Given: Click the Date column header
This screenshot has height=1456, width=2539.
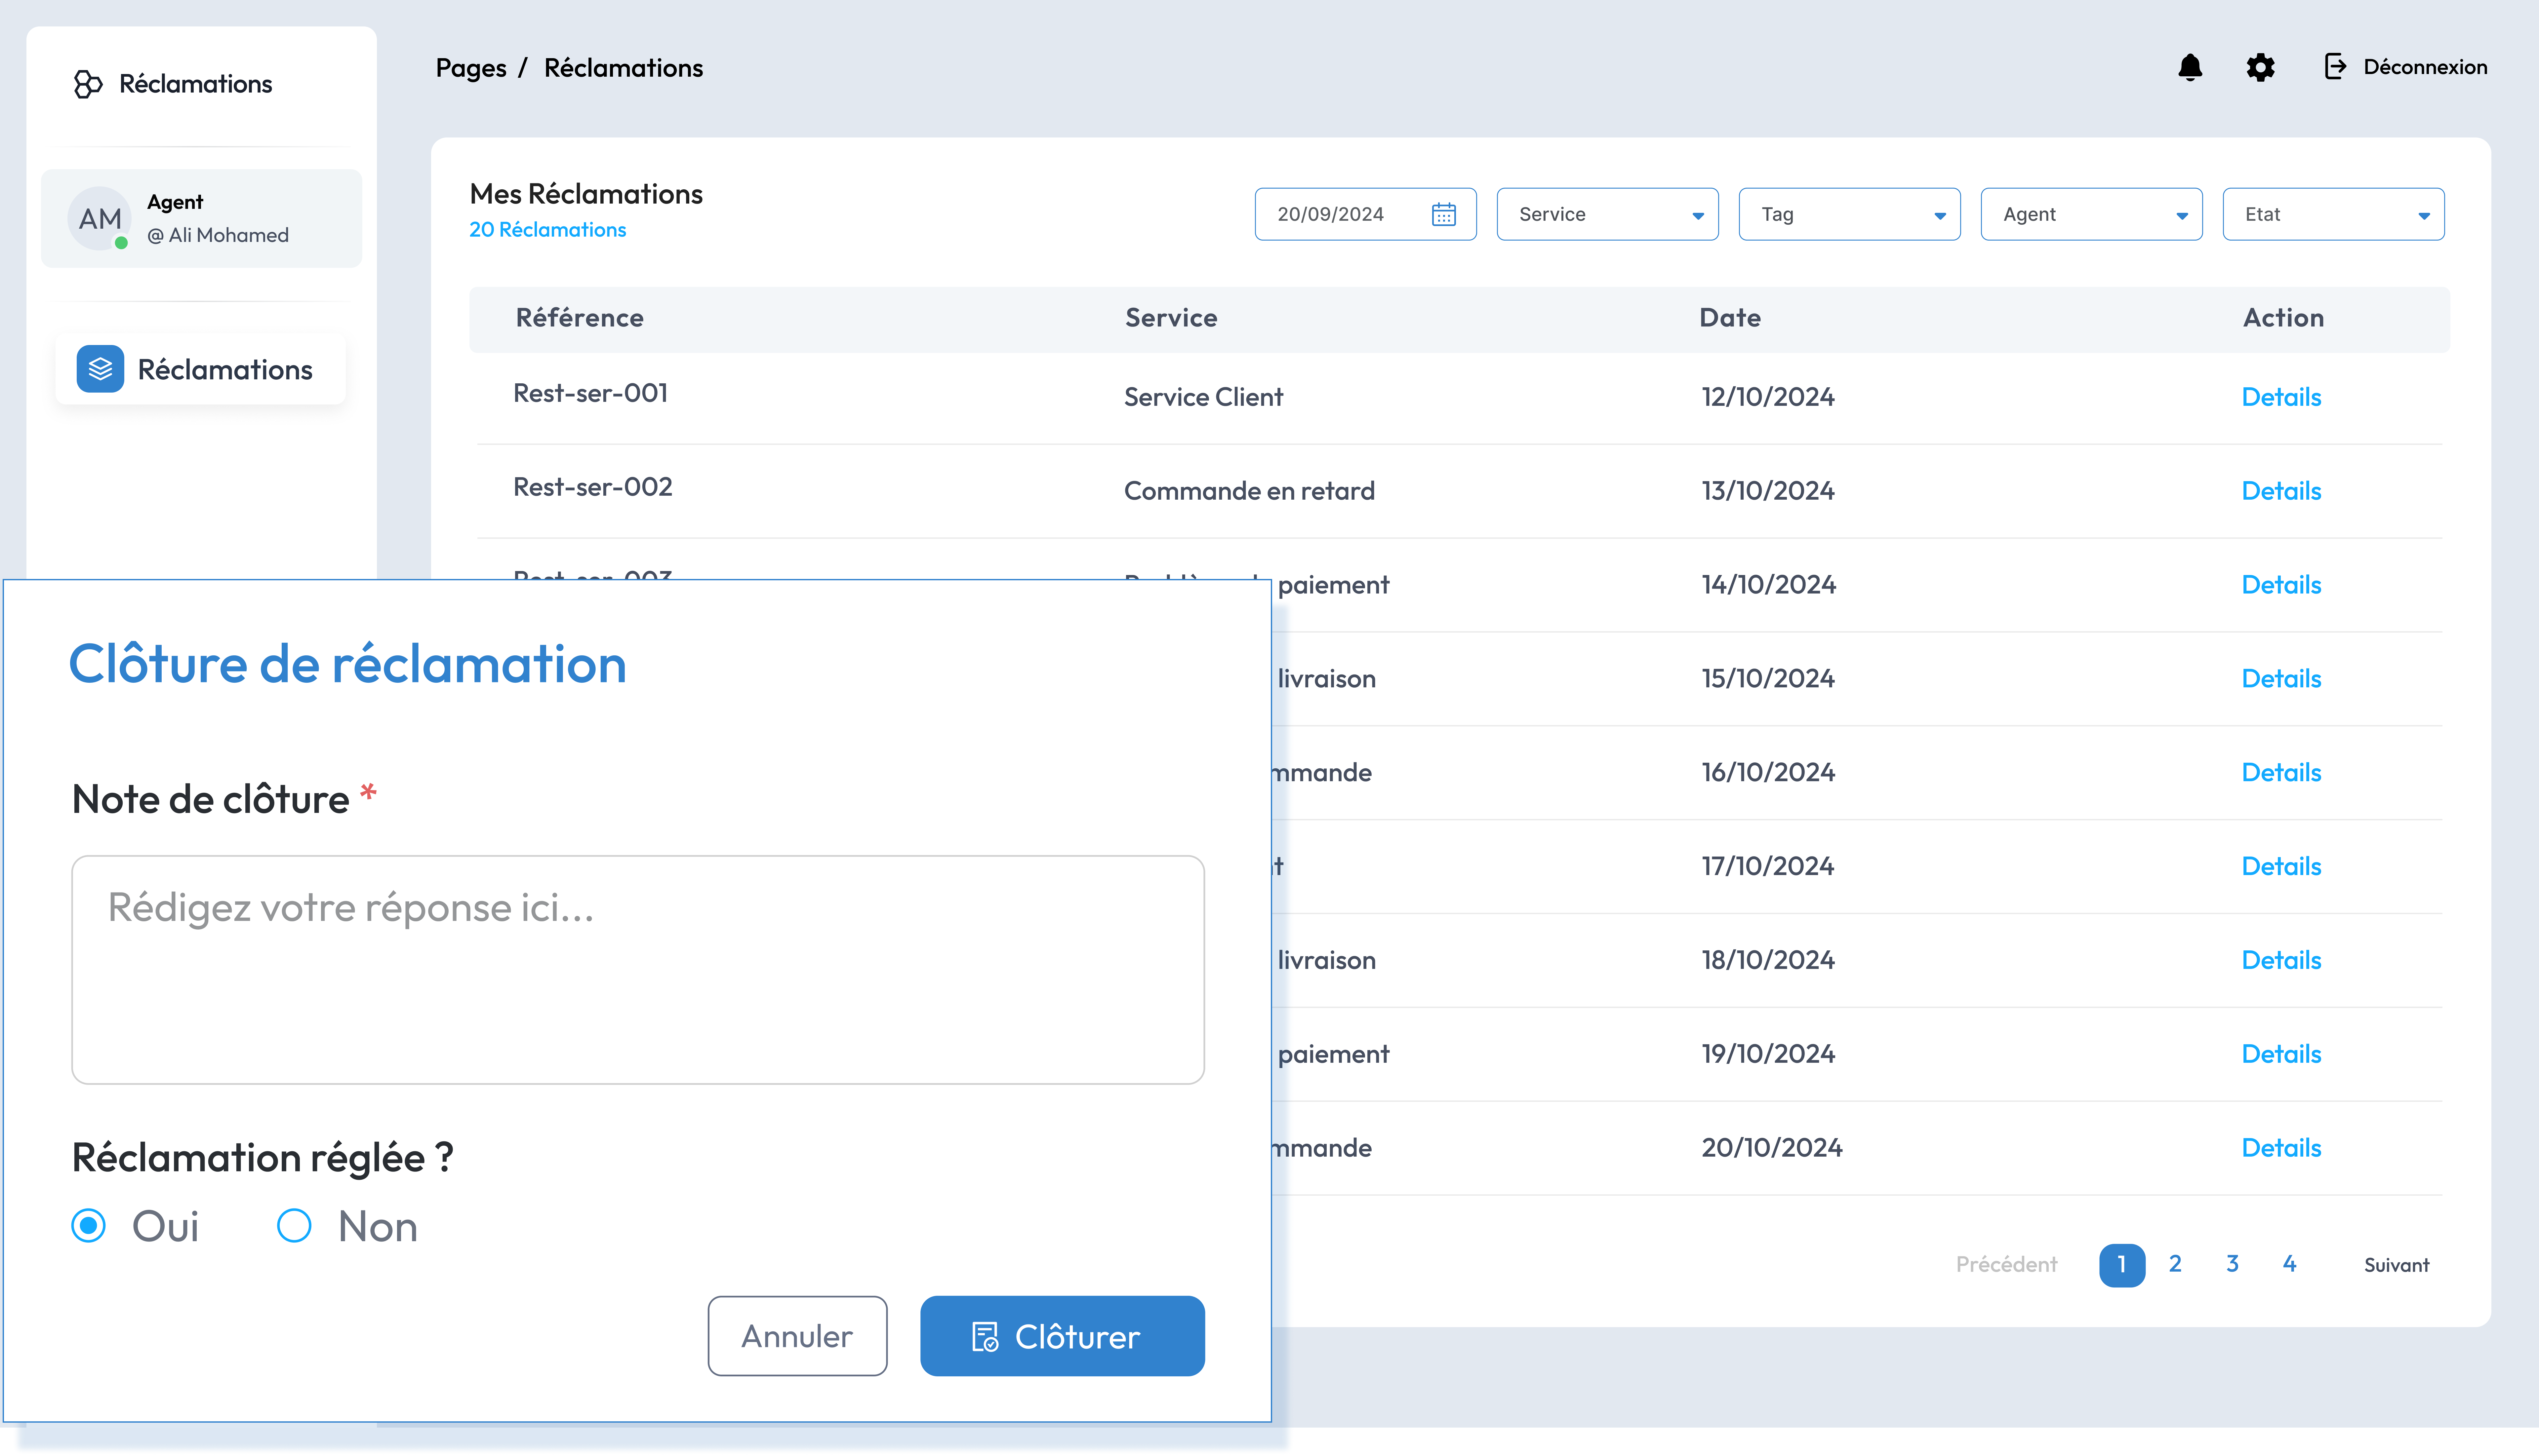Looking at the screenshot, I should pyautogui.click(x=1730, y=318).
